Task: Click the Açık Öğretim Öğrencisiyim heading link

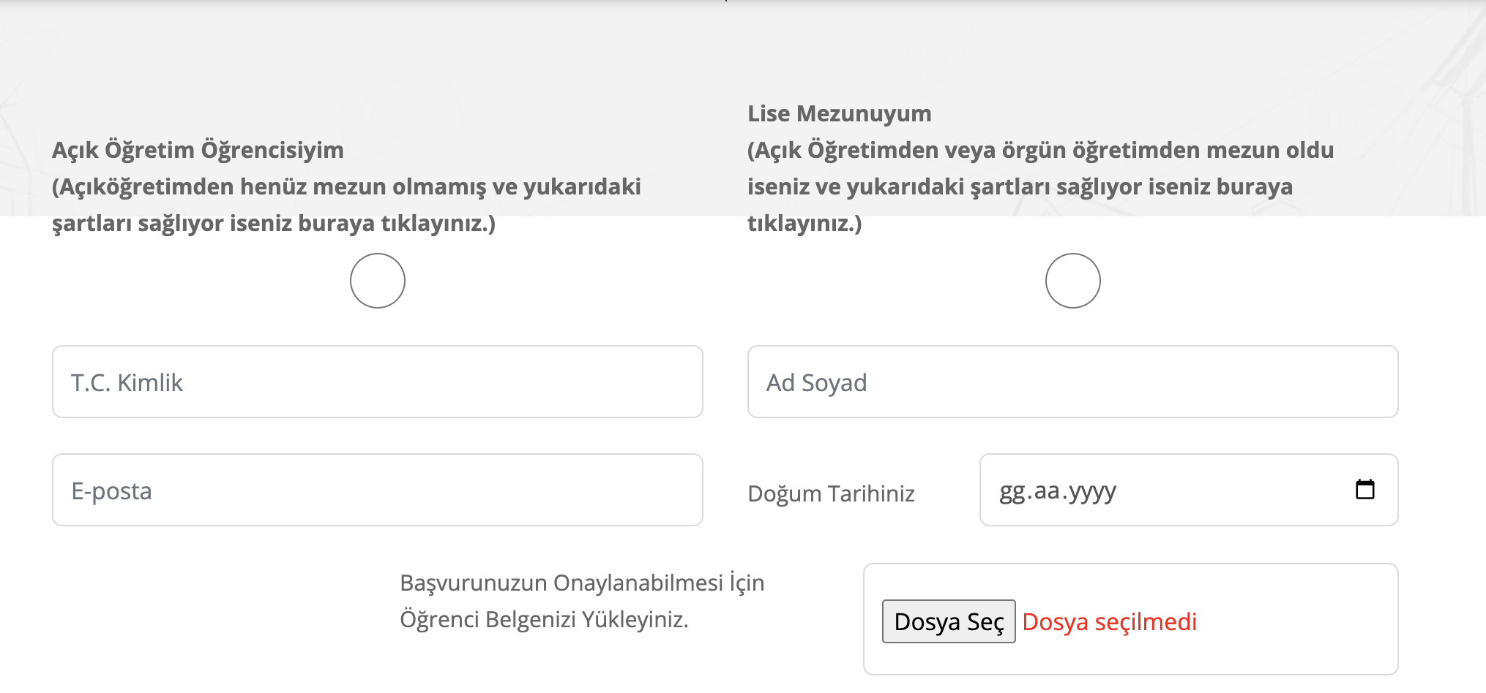Action: point(197,151)
